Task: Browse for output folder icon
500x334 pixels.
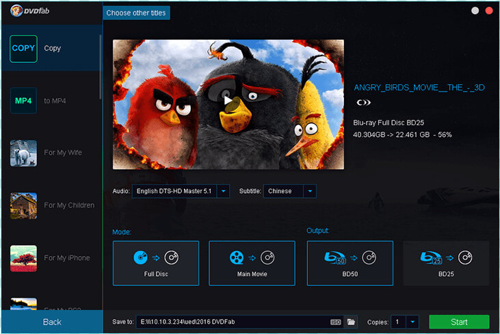Action: pos(351,322)
